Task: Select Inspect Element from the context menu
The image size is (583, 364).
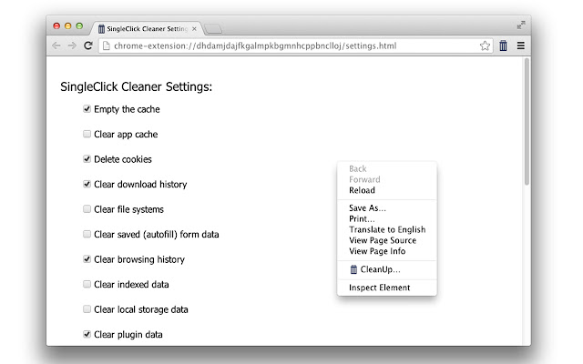Action: tap(379, 288)
